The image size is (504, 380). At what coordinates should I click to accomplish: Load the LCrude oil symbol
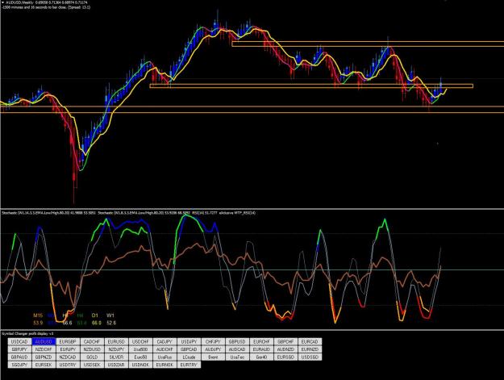189,357
